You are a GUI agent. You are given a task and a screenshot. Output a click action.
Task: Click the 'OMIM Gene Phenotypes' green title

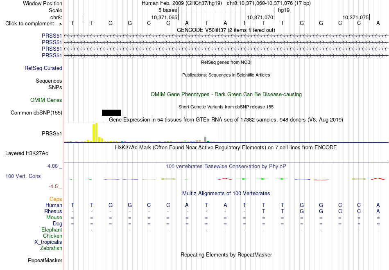point(226,94)
